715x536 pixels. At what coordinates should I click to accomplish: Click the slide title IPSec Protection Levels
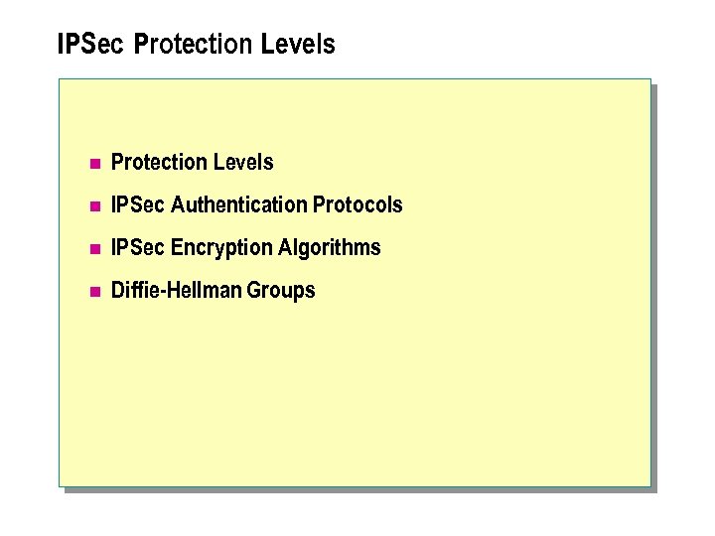[x=196, y=45]
